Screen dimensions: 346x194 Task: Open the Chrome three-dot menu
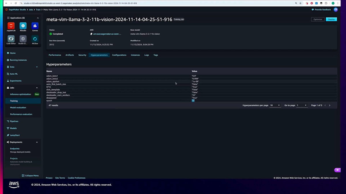tap(338, 3)
